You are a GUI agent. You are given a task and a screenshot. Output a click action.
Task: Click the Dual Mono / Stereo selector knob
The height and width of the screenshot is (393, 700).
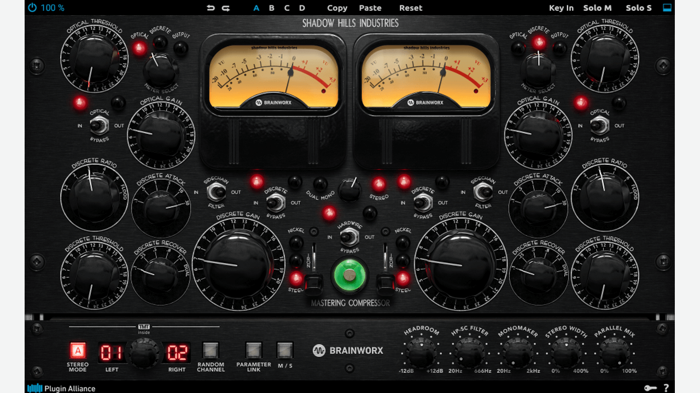[349, 190]
